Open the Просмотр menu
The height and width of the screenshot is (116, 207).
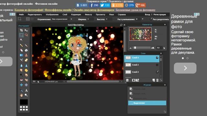pyautogui.click(x=101, y=15)
